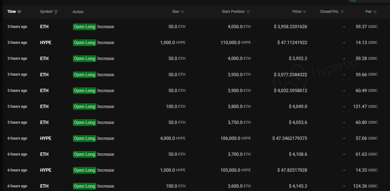
Task: Sort by Size using its sort icon
Action: point(183,12)
